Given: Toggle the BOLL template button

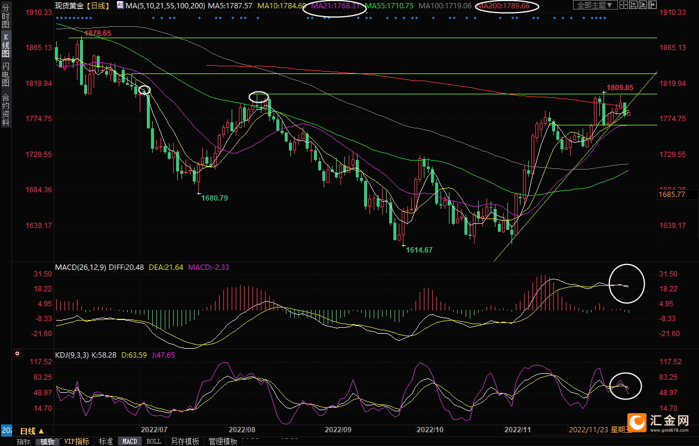Looking at the screenshot, I should coord(153,442).
